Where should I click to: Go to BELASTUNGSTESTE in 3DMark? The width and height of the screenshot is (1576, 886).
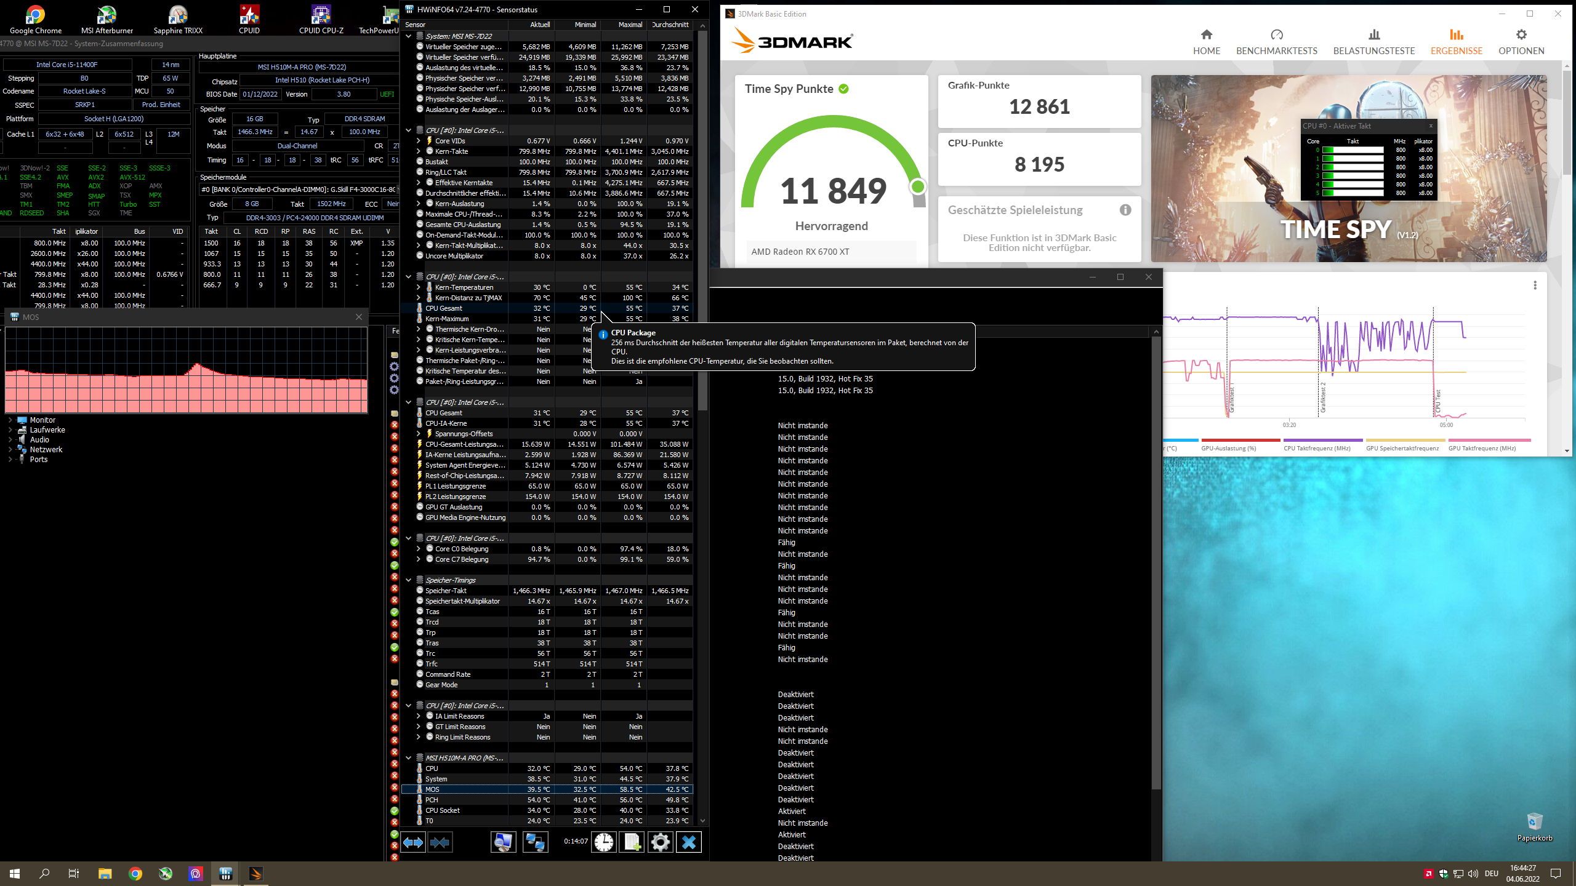point(1373,41)
